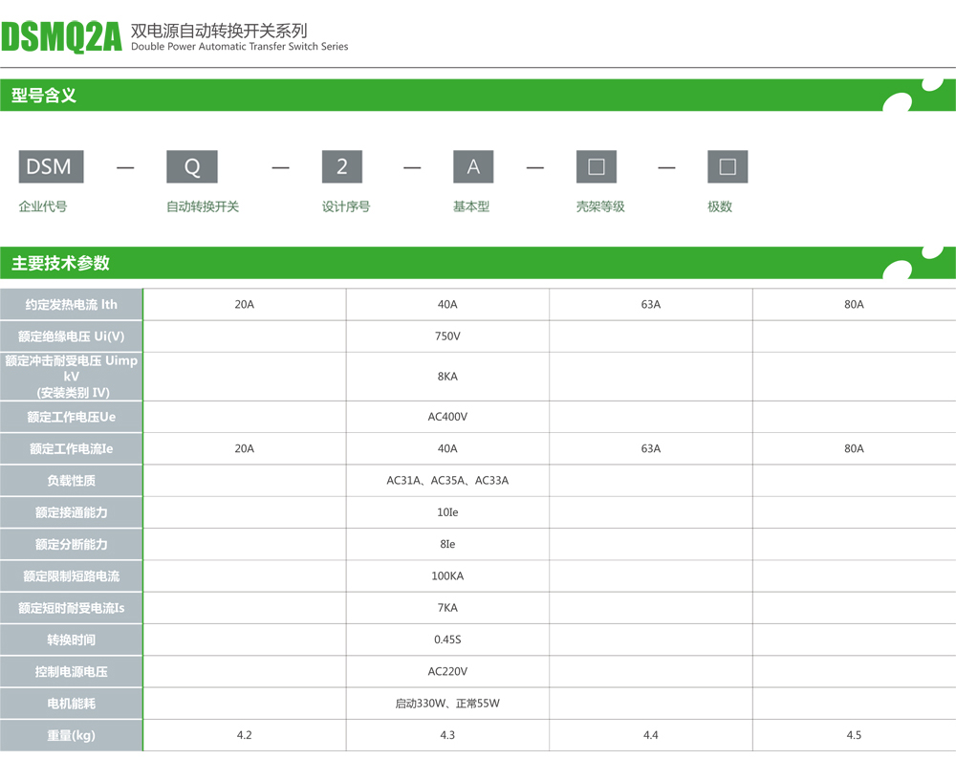
Task: Click 20A cell in 约定发热电流 row
Action: click(x=245, y=304)
